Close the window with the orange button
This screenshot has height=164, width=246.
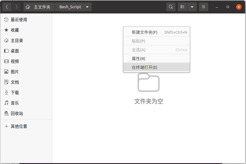coord(239,7)
